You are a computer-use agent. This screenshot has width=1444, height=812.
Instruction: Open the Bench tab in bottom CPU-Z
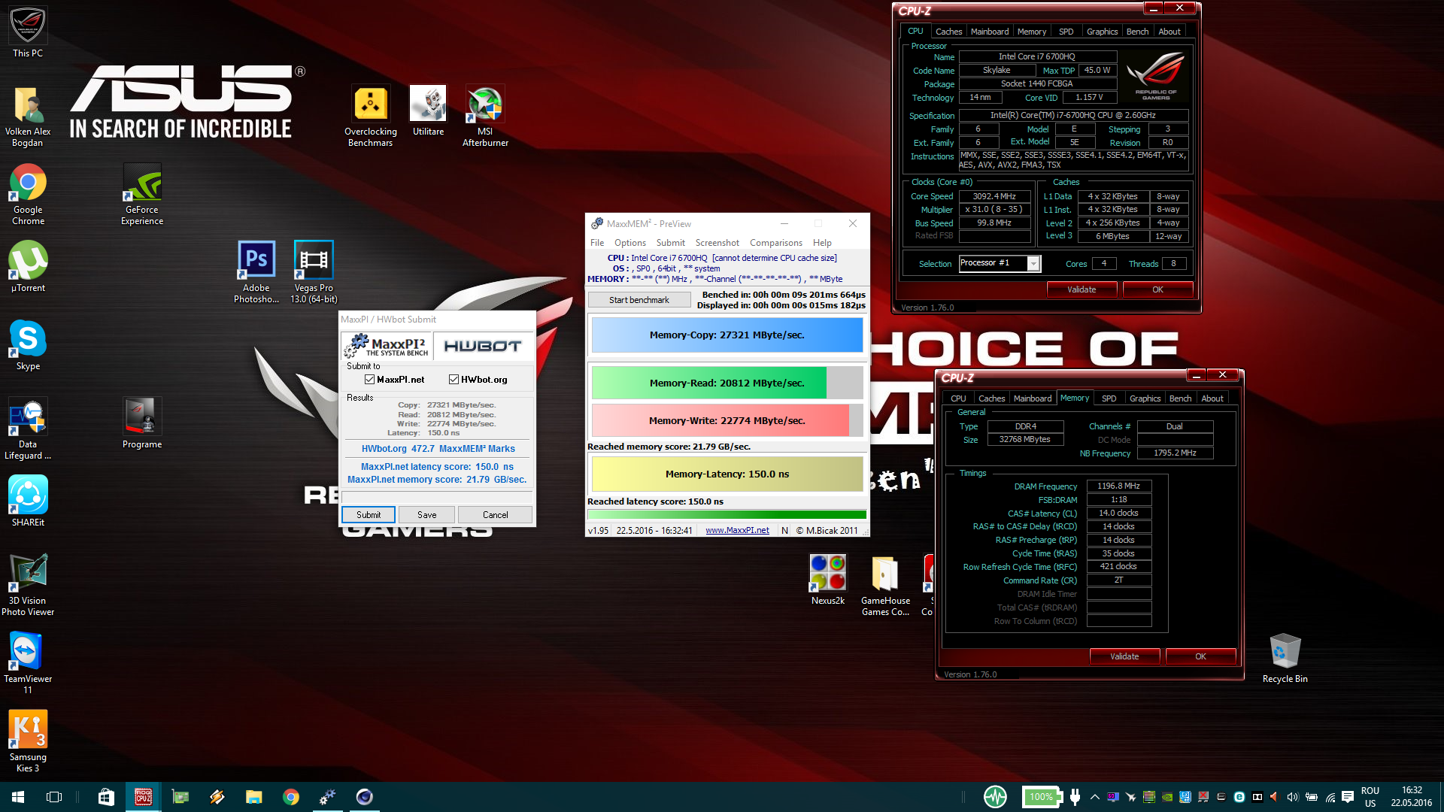1180,398
